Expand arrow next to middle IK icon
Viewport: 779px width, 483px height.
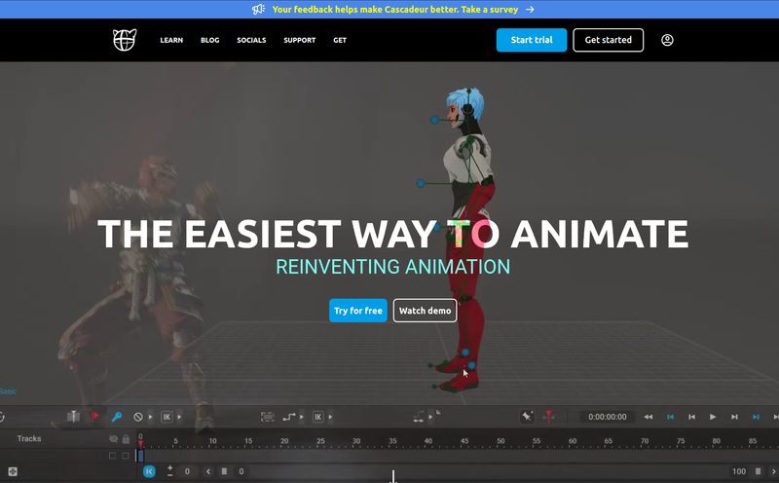click(330, 417)
